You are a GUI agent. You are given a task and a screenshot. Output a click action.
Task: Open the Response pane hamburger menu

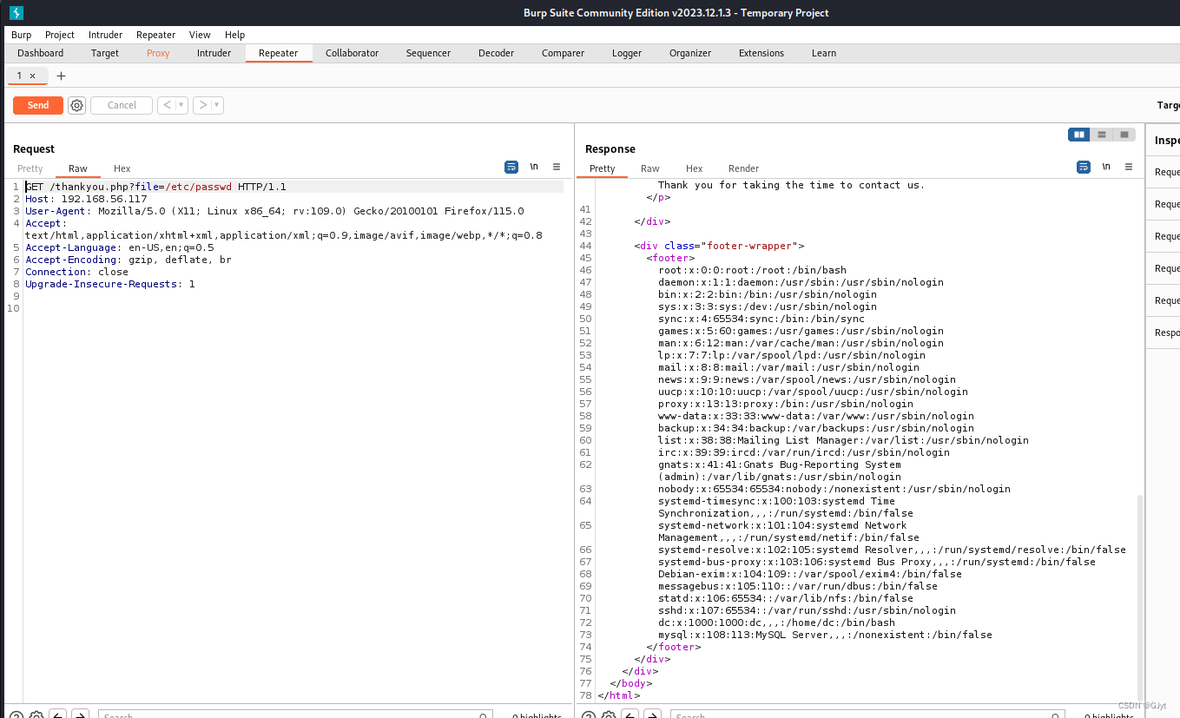(1129, 167)
